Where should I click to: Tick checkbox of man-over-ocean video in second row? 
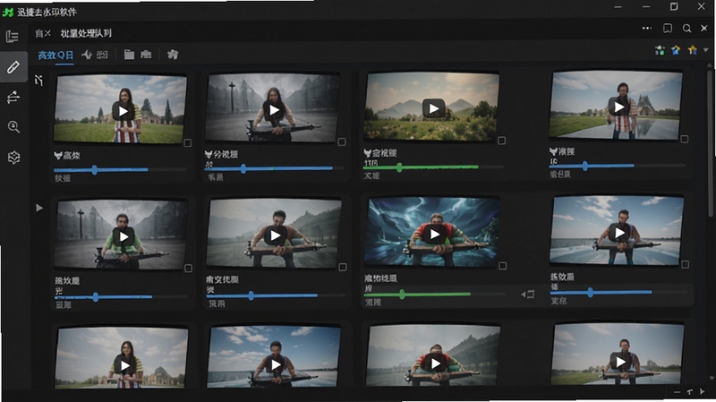pyautogui.click(x=685, y=264)
